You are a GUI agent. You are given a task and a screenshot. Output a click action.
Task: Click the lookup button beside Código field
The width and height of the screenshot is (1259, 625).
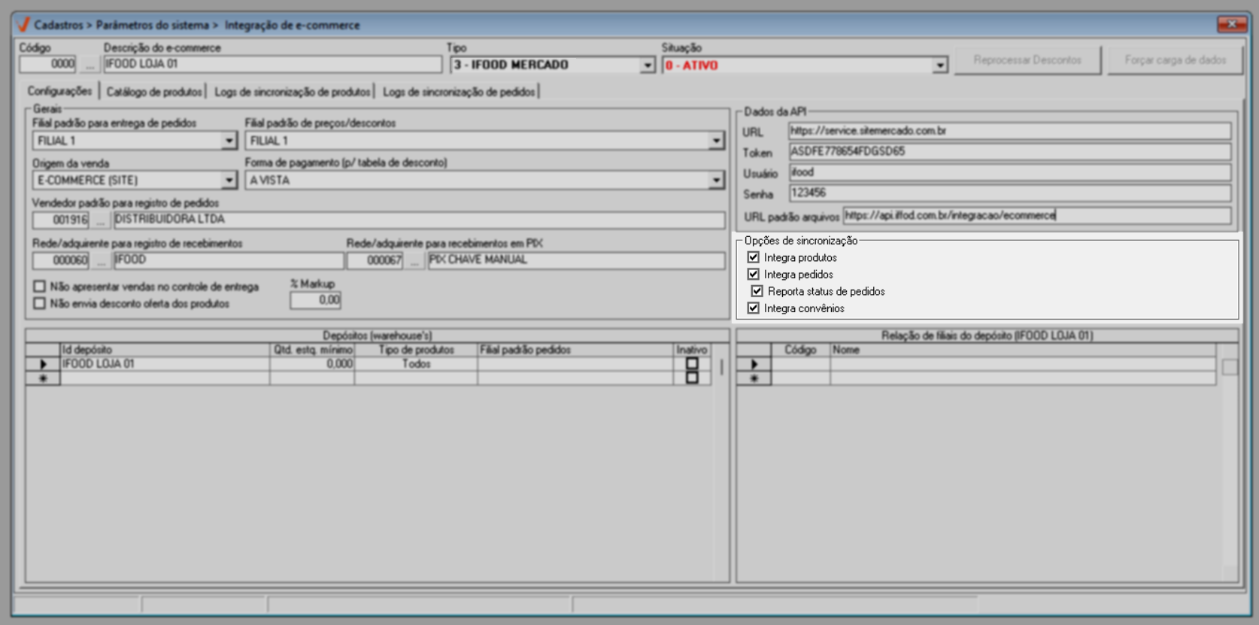click(89, 65)
